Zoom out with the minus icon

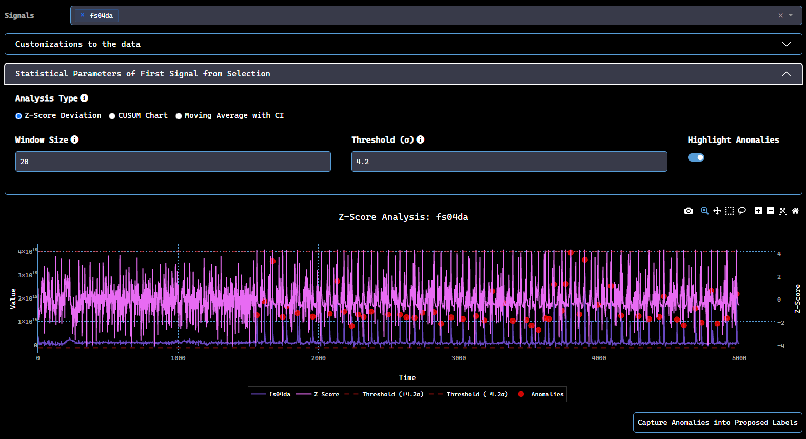(771, 211)
